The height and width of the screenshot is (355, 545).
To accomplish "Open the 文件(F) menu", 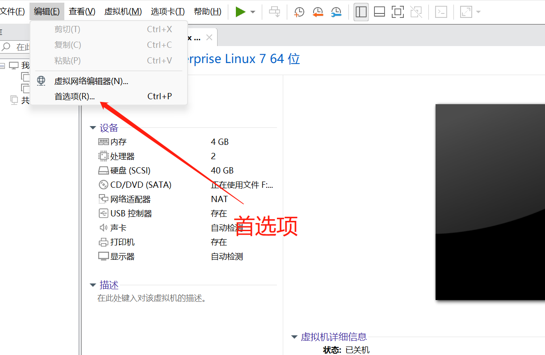I will pyautogui.click(x=13, y=12).
